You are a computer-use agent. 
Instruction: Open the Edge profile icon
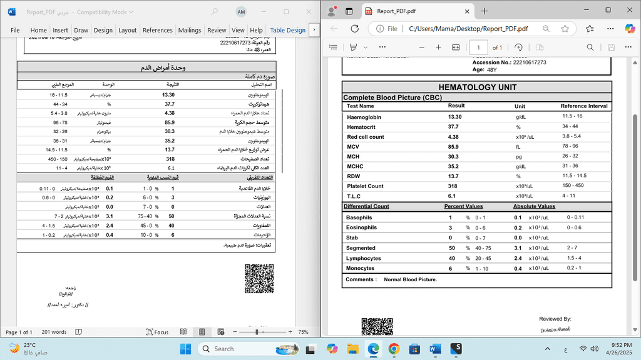click(x=332, y=11)
